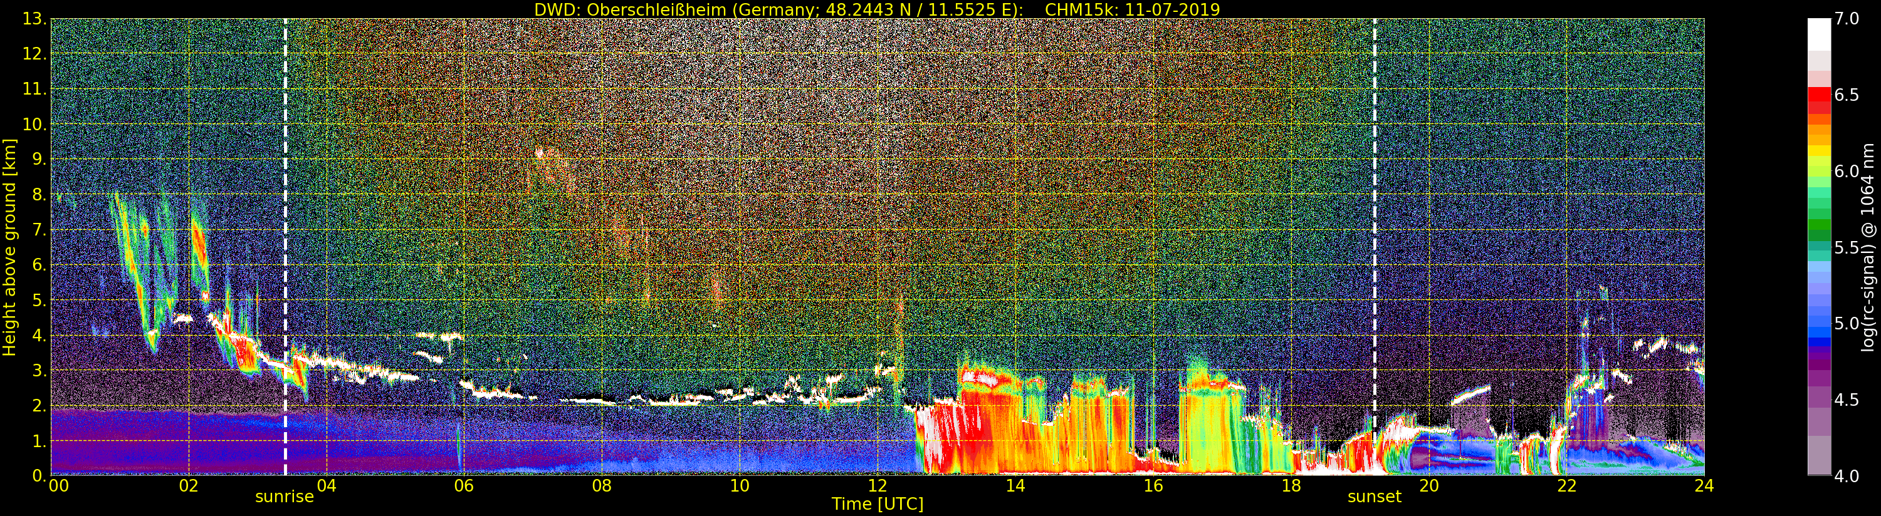Select the white dashed sunrise line
Screen dimensions: 1881x516
285,247
